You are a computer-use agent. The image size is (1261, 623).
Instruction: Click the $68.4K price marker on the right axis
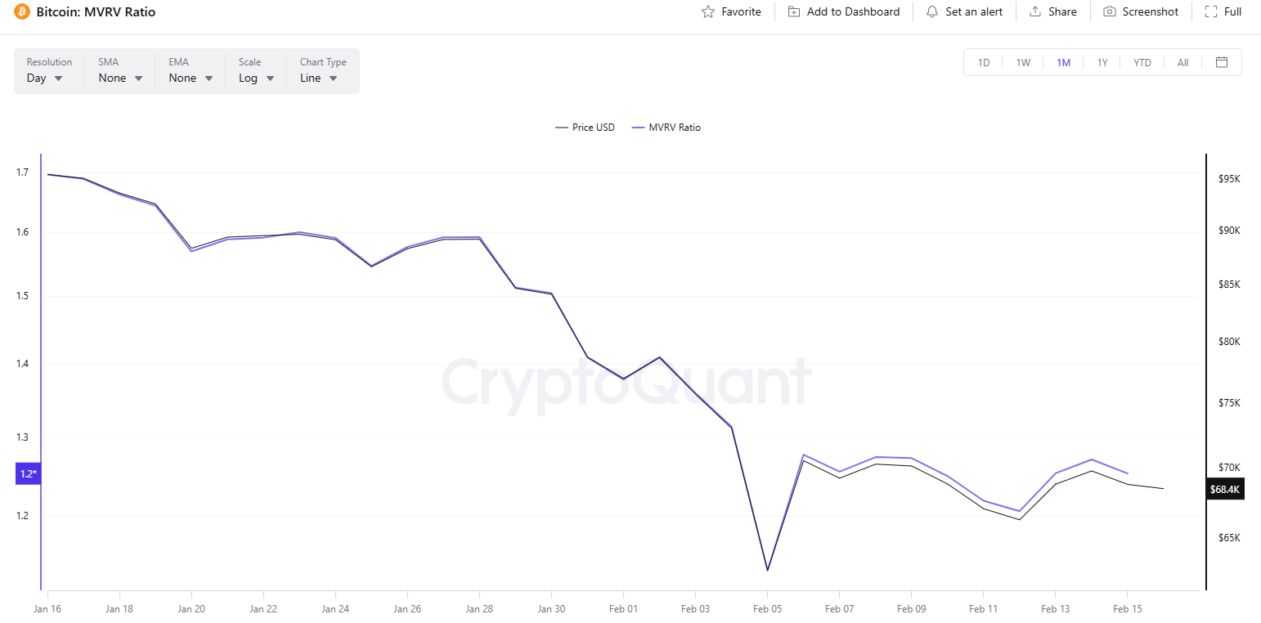pos(1225,488)
